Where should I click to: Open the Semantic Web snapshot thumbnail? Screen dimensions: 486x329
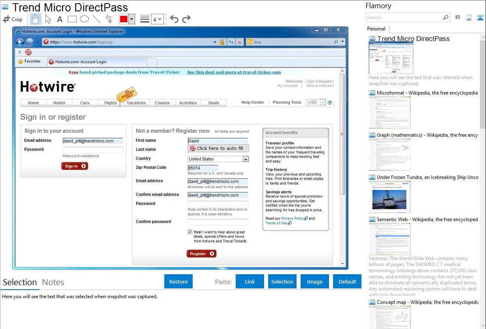389,239
